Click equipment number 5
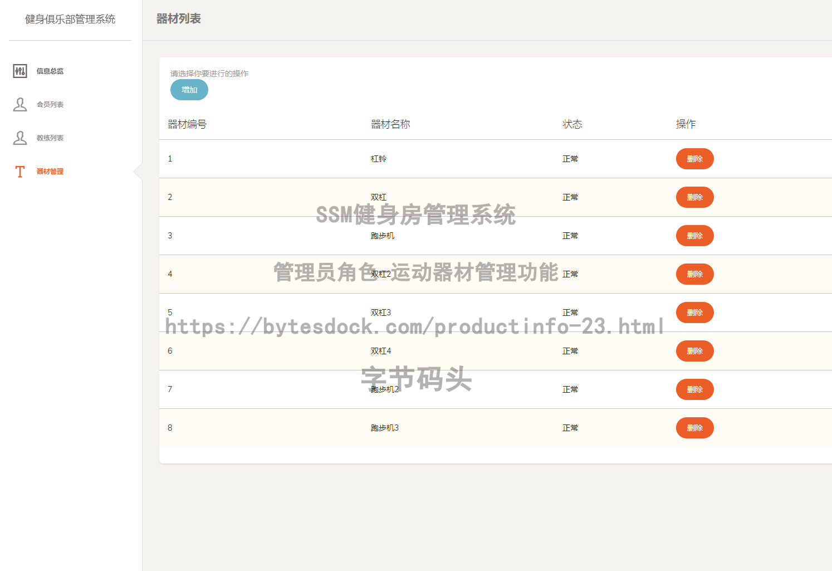 point(170,313)
